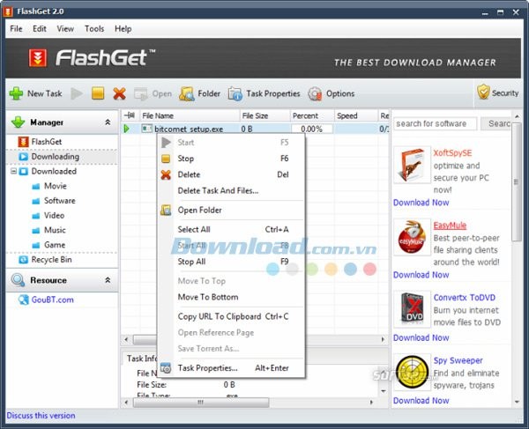Click the Discuss this version link
Viewport: 529px width, 429px height.
pyautogui.click(x=41, y=416)
